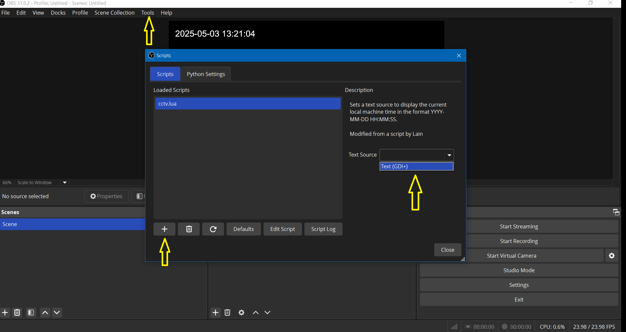Close the Scripts dialog with the X
626x332 pixels.
point(459,56)
